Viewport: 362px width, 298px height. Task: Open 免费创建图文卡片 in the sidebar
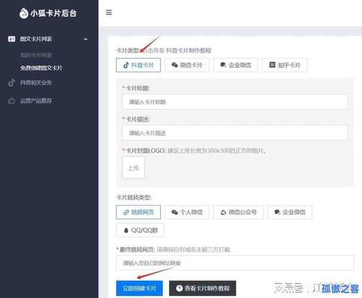click(x=41, y=68)
